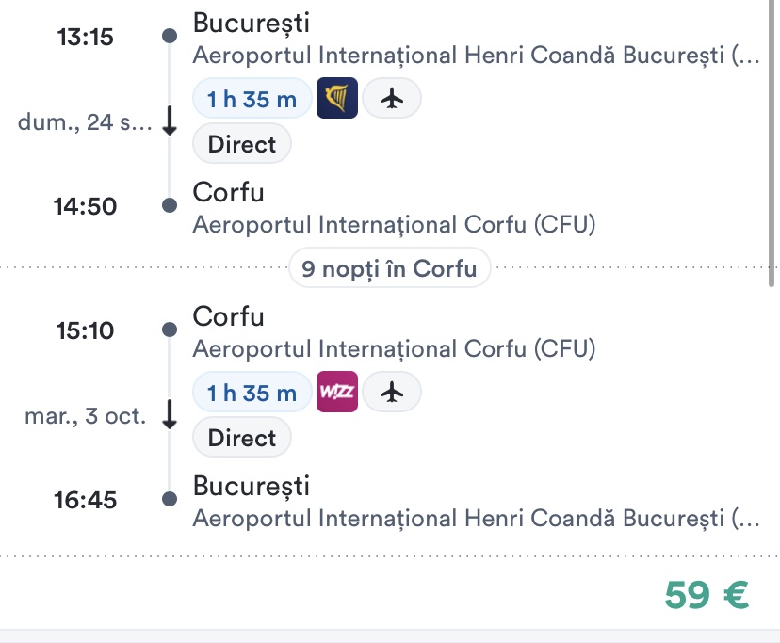This screenshot has width=780, height=643.
Task: Click the down arrow next to dum., 24 s...
Action: coord(170,122)
